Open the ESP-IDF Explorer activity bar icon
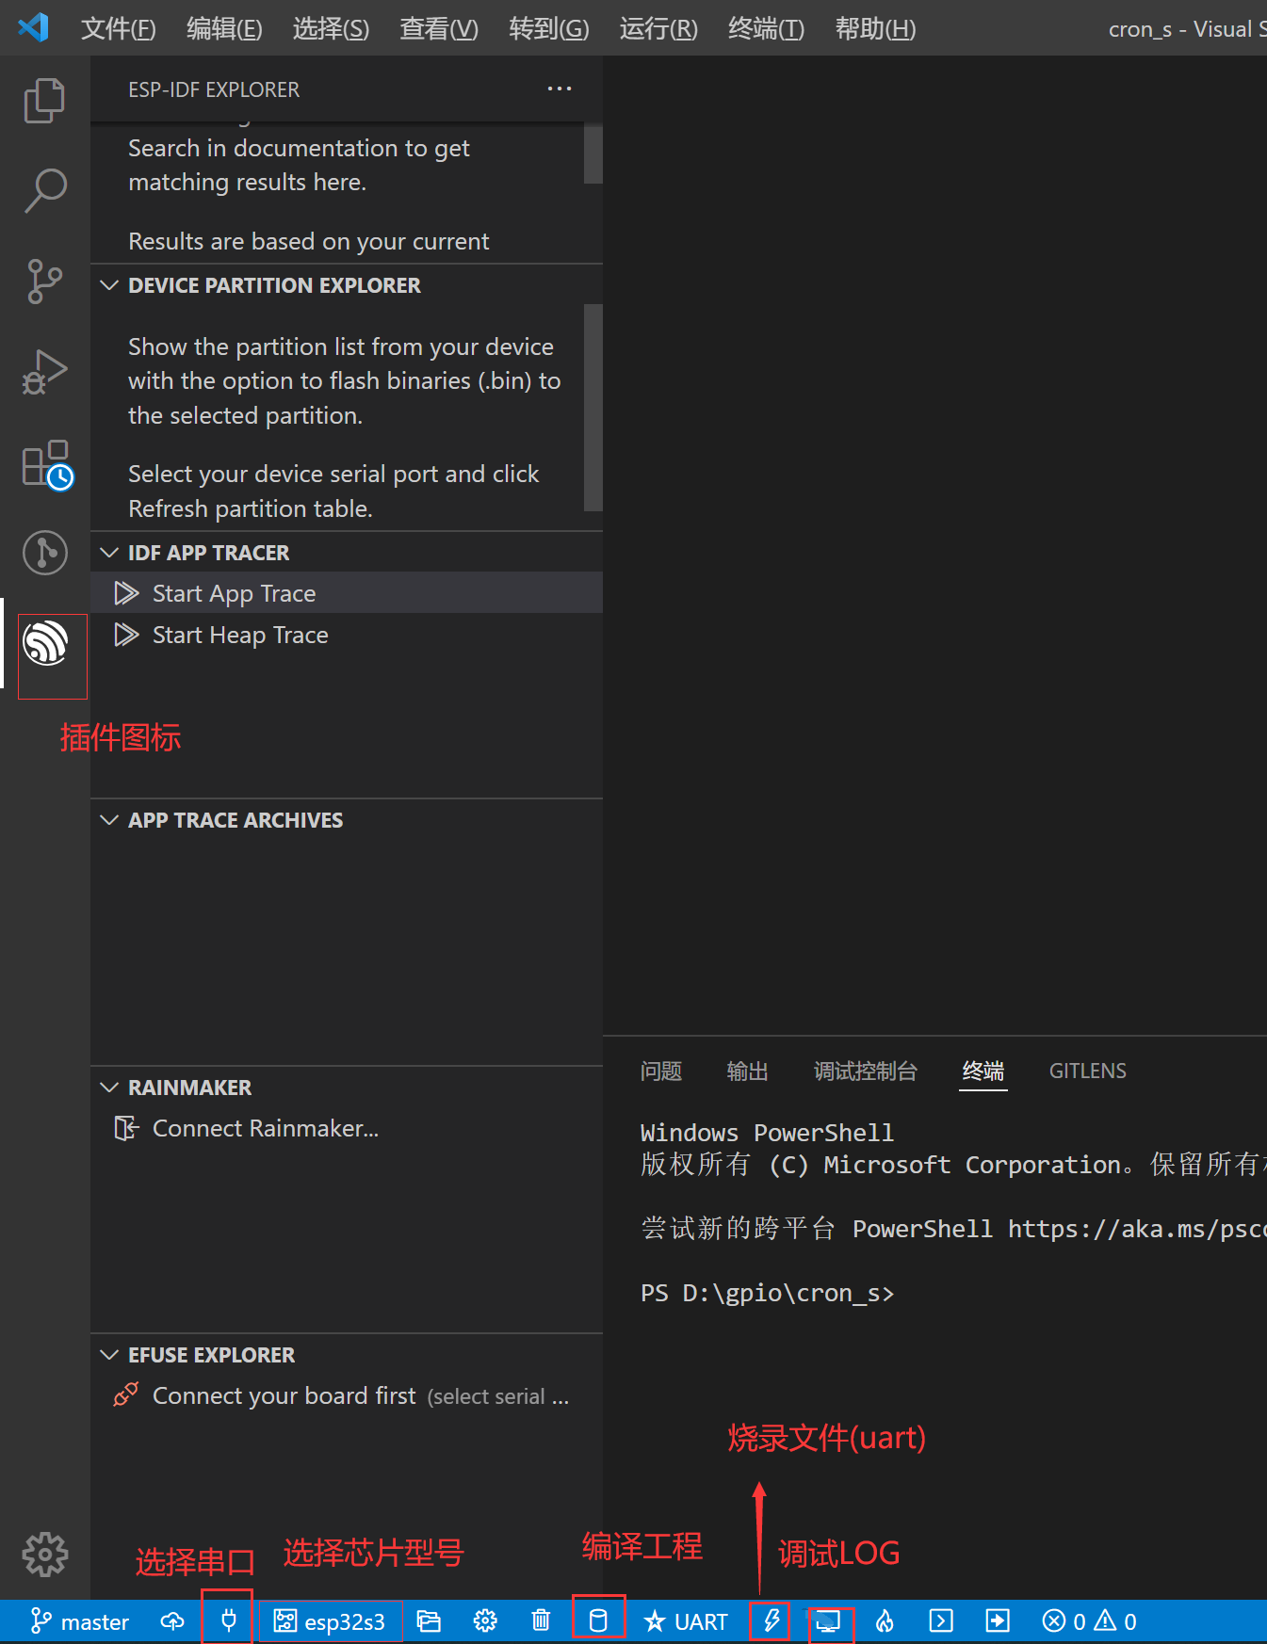The height and width of the screenshot is (1644, 1267). [x=45, y=642]
